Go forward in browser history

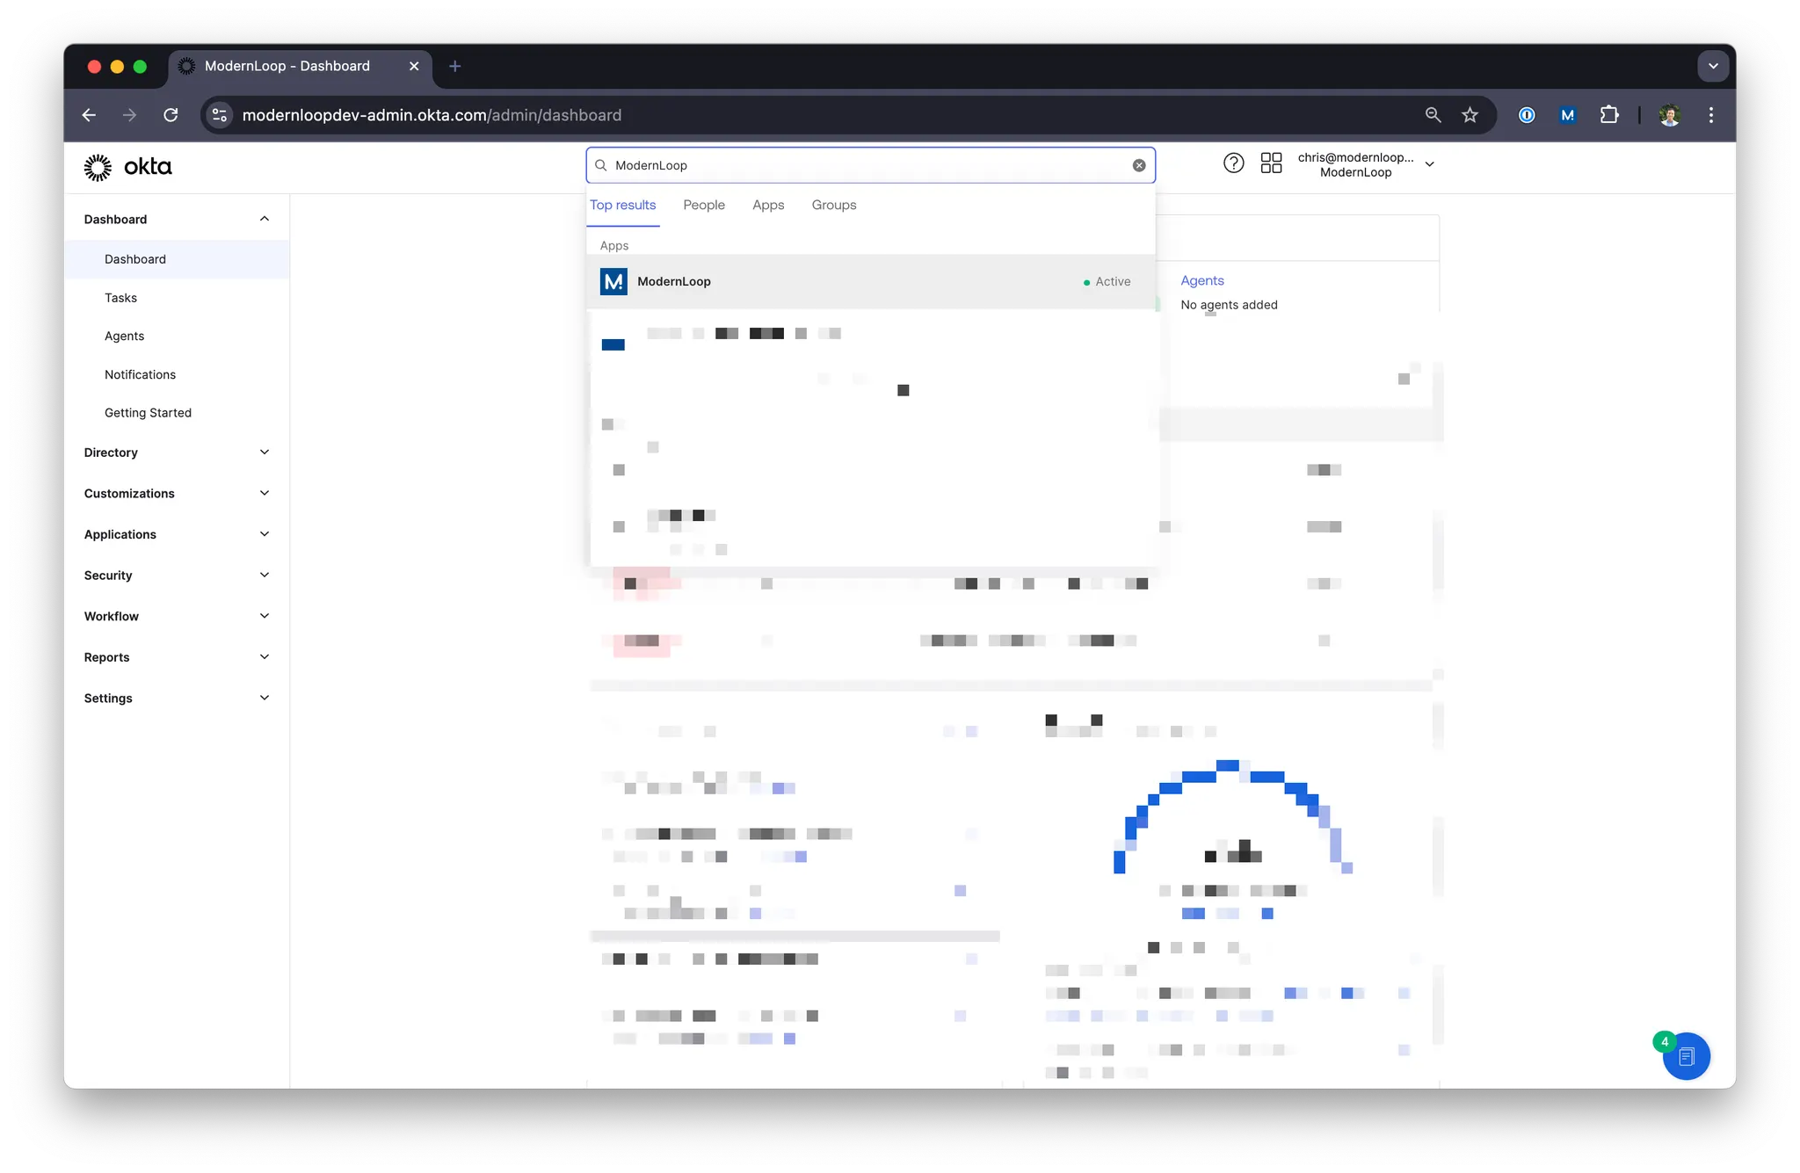tap(130, 115)
